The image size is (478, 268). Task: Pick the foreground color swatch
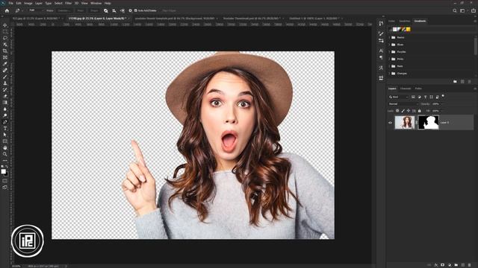pos(3,172)
